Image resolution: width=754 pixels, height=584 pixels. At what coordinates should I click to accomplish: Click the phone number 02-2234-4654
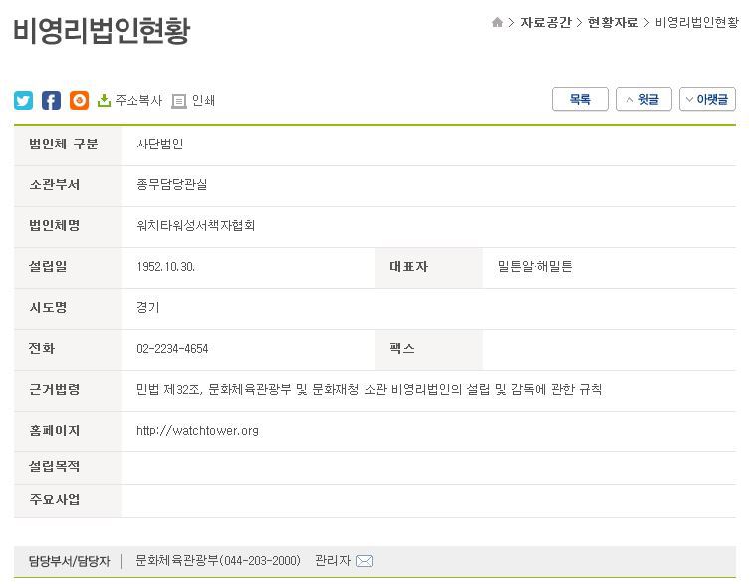tap(172, 349)
